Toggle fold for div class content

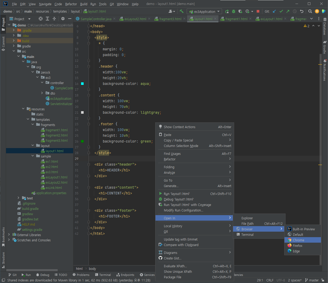(89, 187)
